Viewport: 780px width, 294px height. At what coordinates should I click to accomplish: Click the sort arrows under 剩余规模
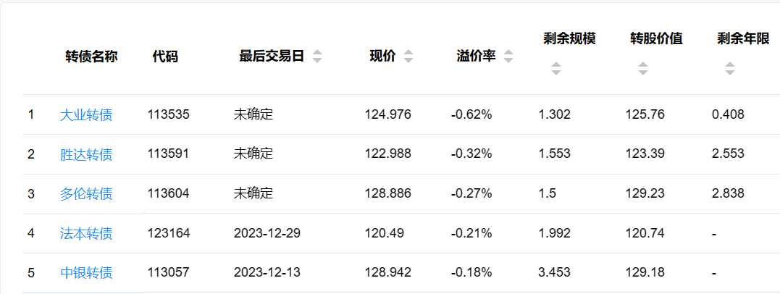(x=555, y=69)
